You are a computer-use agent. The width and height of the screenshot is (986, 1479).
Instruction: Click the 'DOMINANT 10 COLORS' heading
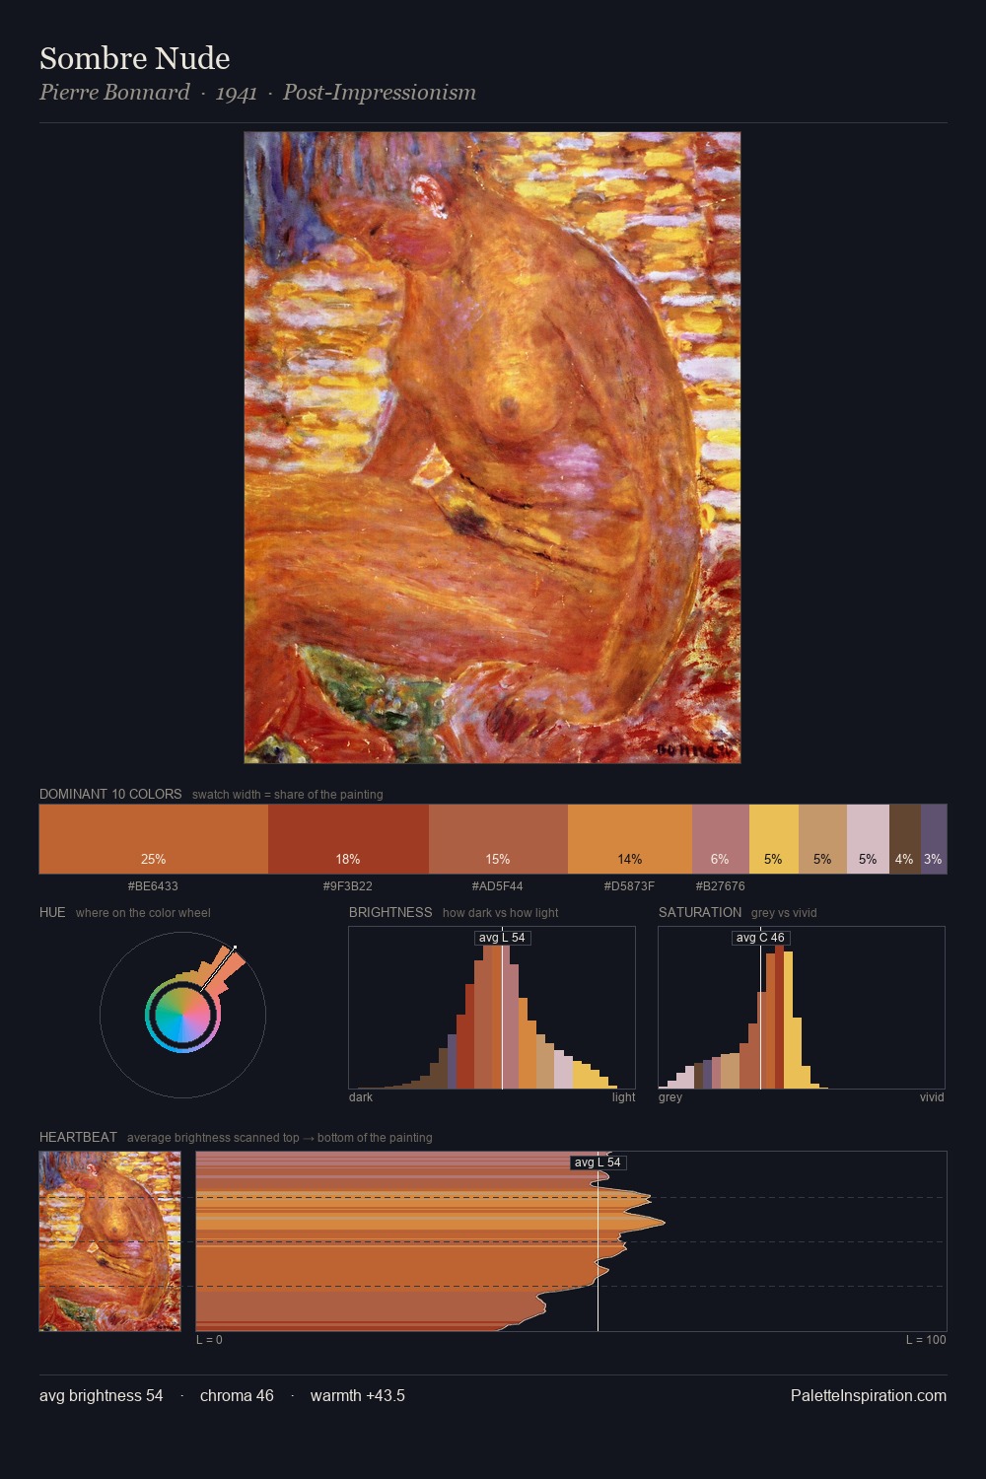(x=110, y=794)
